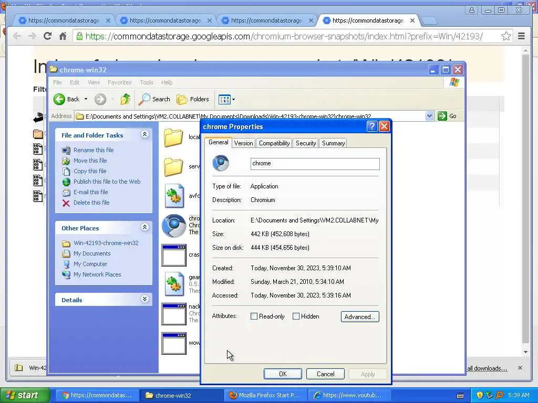Click the Delete this file red X task

(66, 203)
